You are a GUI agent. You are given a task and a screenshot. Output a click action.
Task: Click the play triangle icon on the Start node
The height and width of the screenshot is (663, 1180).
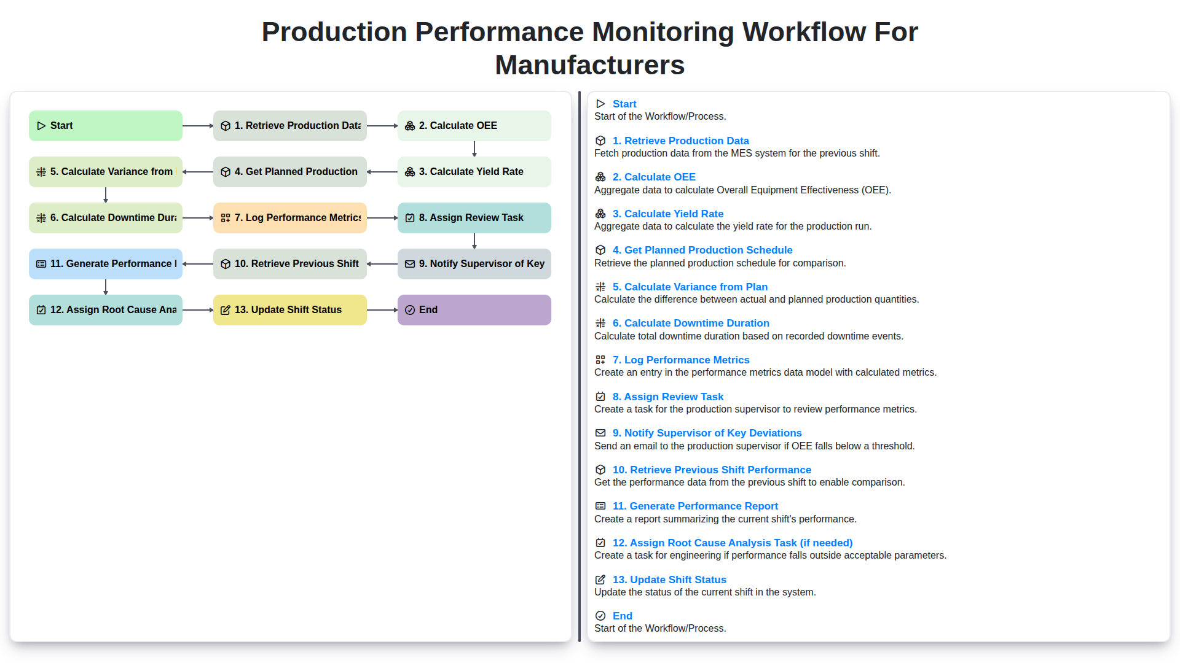(42, 125)
